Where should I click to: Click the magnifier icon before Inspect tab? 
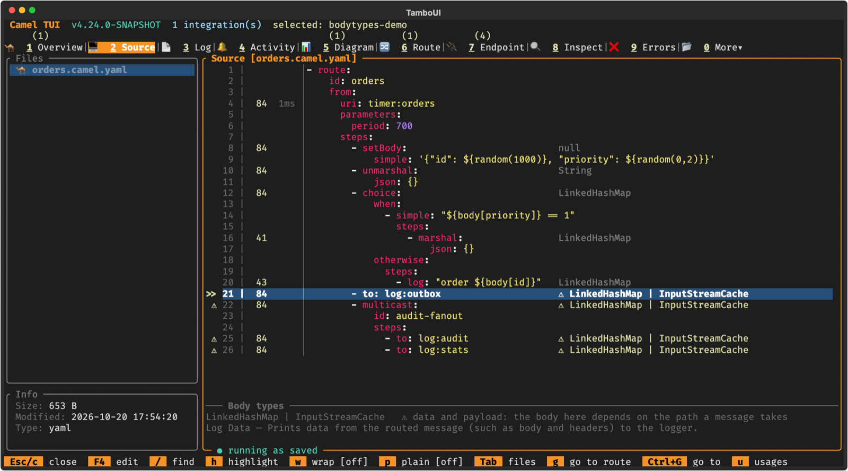[535, 47]
